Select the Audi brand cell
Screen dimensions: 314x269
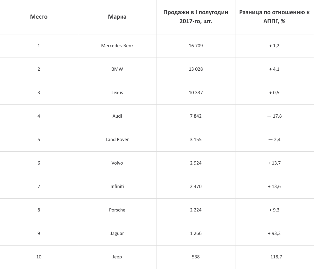117,116
